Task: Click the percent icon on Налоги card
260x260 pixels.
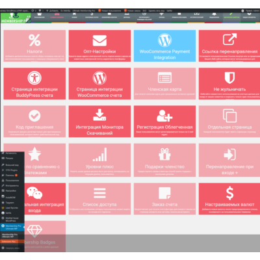Action: click(34, 40)
